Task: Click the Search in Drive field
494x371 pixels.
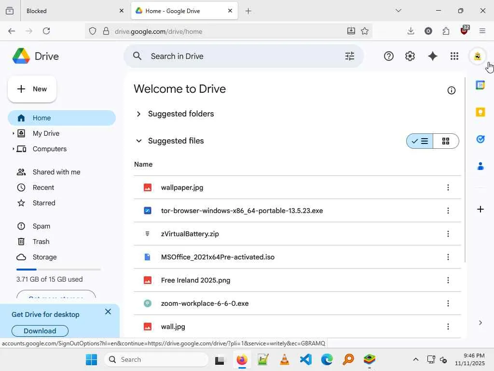Action: [244, 56]
